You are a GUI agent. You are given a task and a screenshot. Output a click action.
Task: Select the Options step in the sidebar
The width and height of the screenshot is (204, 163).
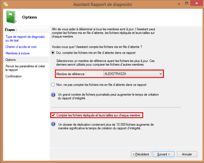11,60
